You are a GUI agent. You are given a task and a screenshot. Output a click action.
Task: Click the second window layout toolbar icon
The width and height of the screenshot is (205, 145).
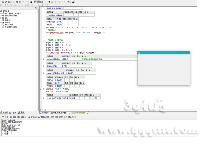pos(39,2)
